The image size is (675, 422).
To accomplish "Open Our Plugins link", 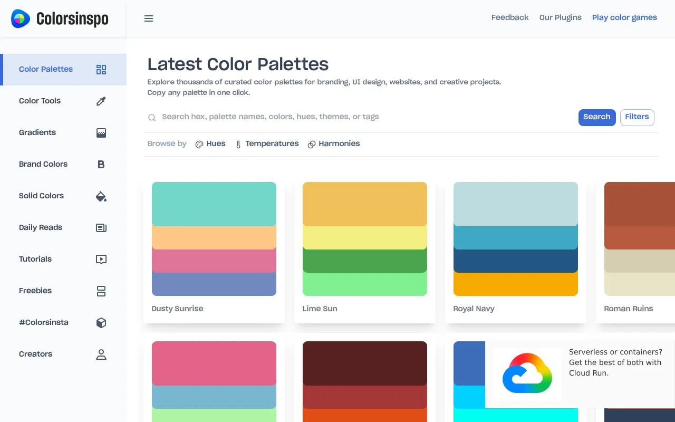I will point(561,17).
